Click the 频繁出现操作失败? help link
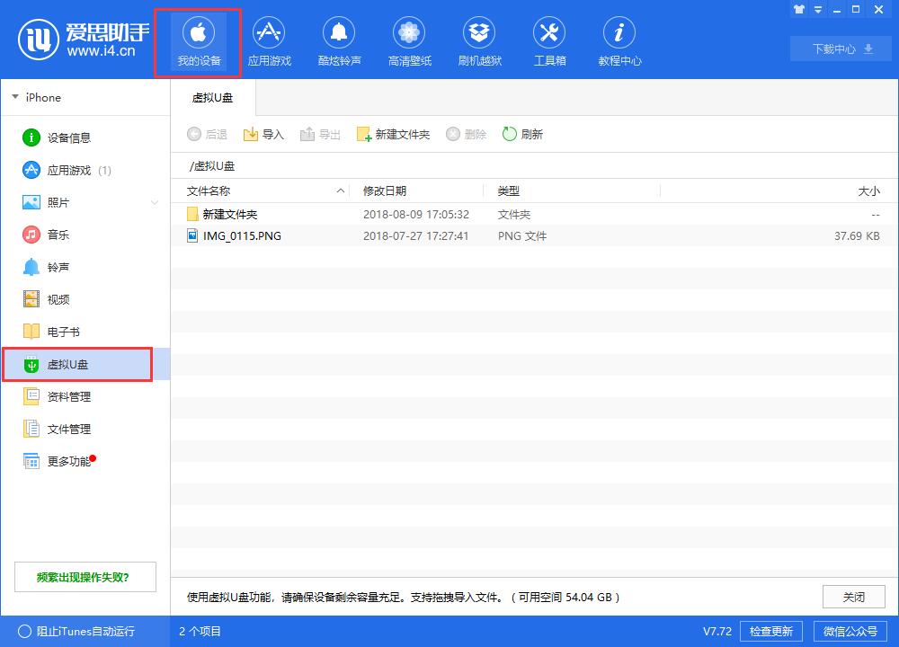The image size is (899, 647). pyautogui.click(x=85, y=576)
